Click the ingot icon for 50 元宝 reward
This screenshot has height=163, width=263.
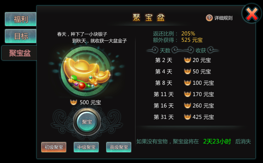(187, 71)
